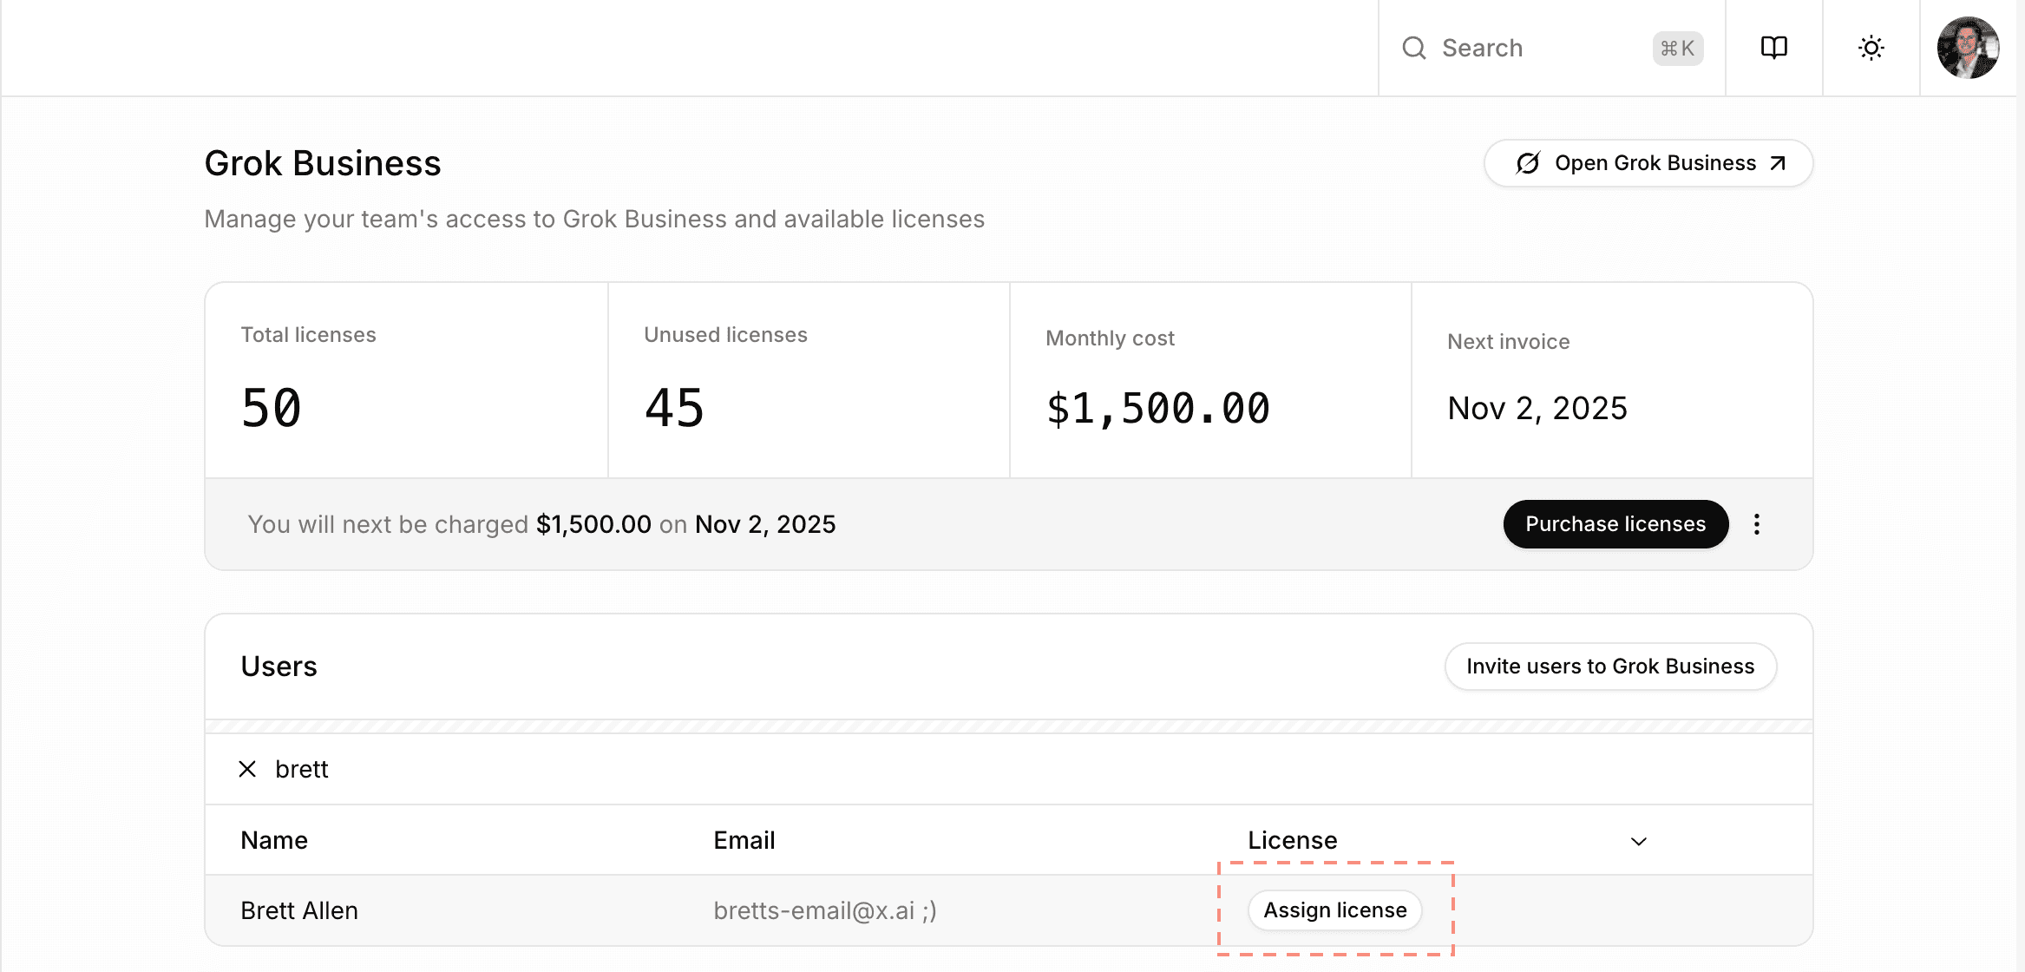Viewport: 2025px width, 972px height.
Task: Click the Search magnifier icon
Action: click(1414, 48)
